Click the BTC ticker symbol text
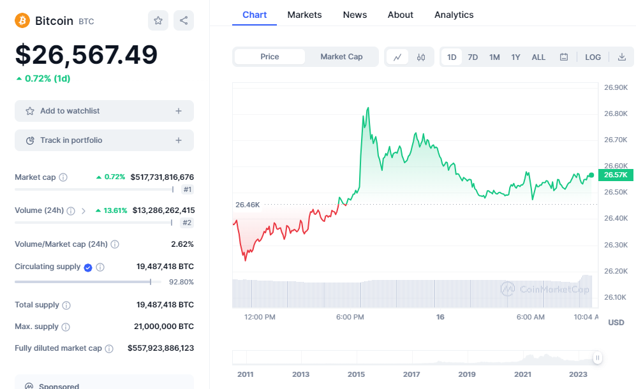This screenshot has width=636, height=389. coord(86,22)
